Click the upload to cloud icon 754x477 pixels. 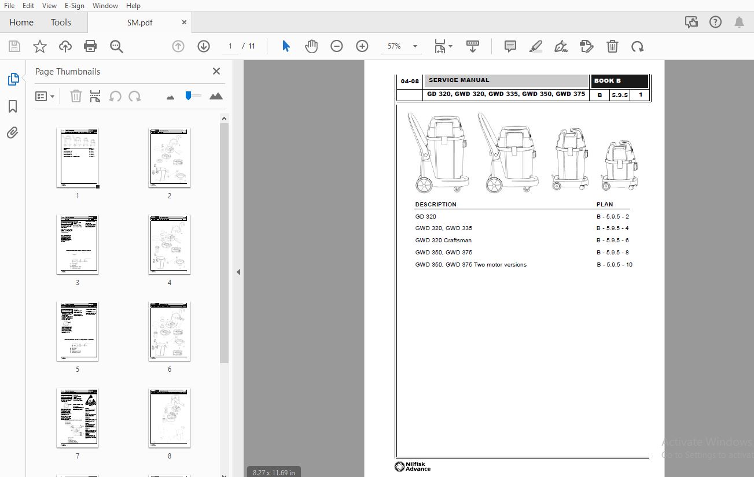65,46
